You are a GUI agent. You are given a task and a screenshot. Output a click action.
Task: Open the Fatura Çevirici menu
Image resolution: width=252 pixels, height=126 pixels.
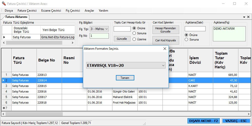(27, 11)
